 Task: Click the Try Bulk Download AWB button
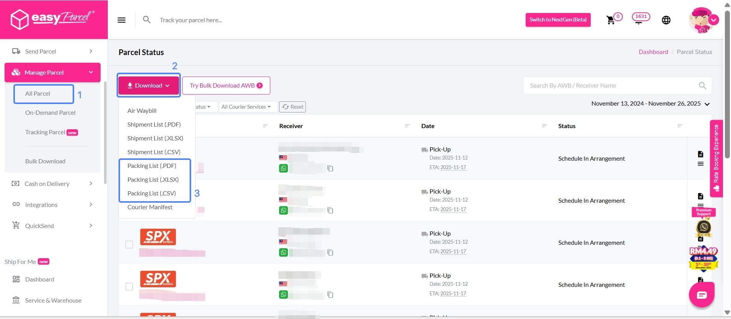coord(226,85)
